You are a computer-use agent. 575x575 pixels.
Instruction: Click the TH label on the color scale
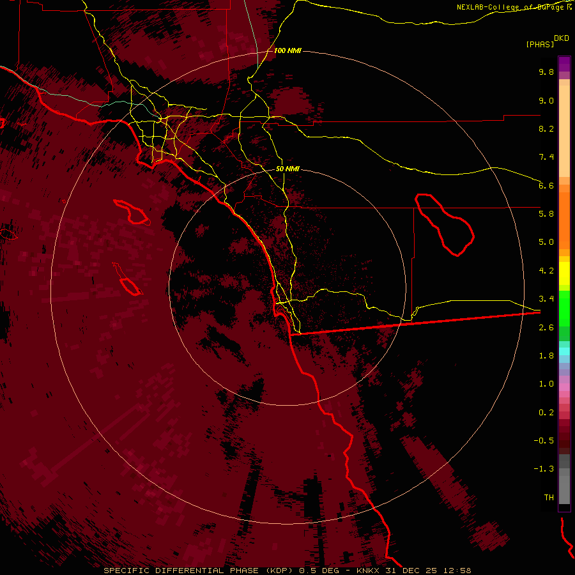549,498
